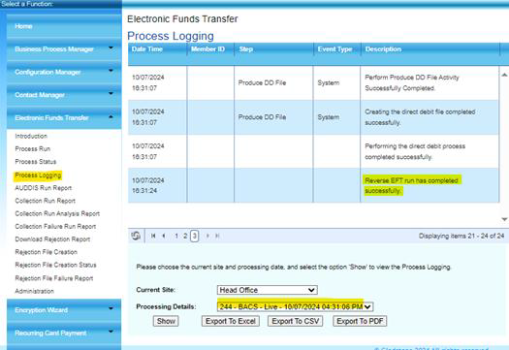Open Collection Run Report
509x350 pixels.
(46, 201)
